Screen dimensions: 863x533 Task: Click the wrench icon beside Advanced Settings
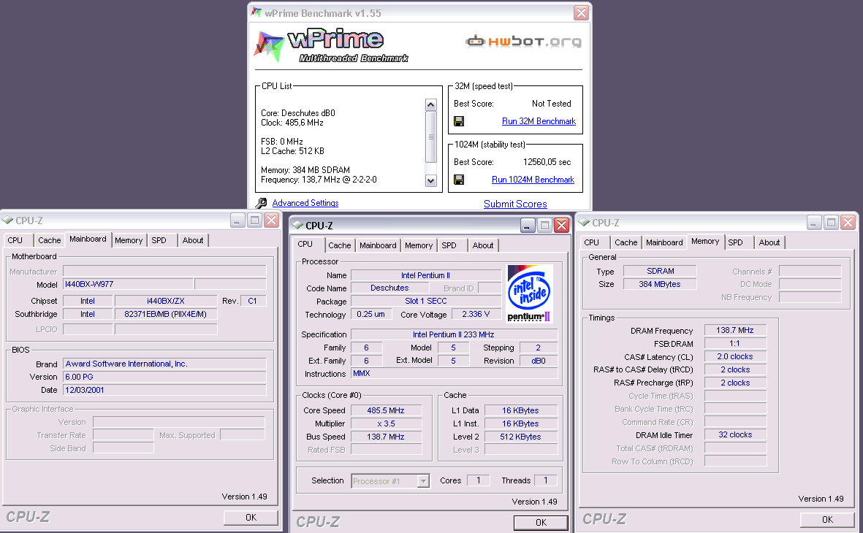pos(262,203)
